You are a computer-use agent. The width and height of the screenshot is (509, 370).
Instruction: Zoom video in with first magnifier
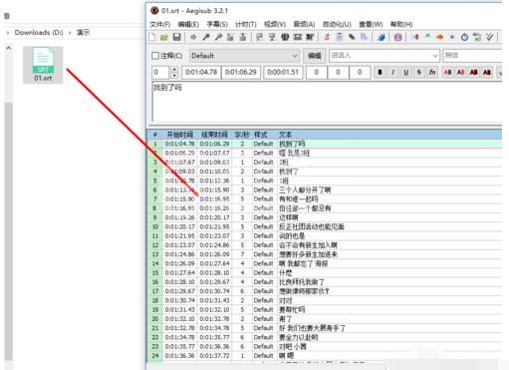pyautogui.click(x=206, y=37)
